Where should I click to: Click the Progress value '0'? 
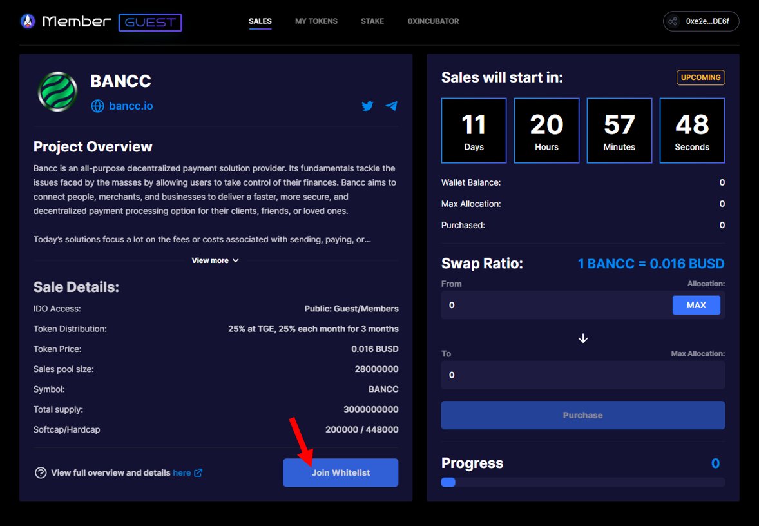click(715, 463)
